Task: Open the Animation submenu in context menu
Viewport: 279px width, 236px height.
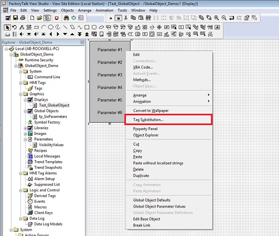Action: pyautogui.click(x=169, y=101)
